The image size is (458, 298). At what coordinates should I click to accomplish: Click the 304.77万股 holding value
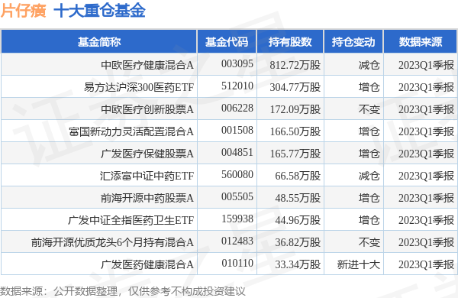(295, 87)
